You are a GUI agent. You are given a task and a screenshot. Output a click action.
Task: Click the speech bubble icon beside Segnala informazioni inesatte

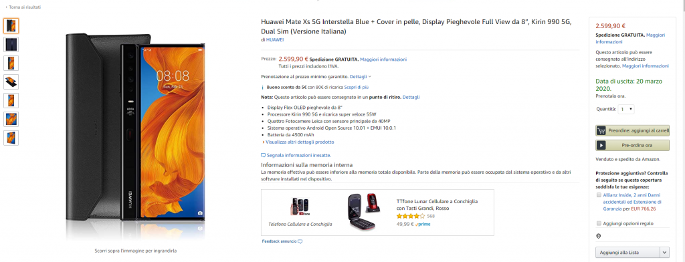263,155
